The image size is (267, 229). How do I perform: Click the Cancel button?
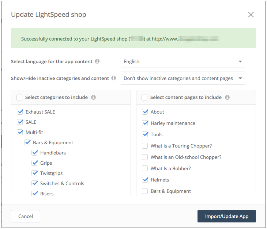[26, 216]
